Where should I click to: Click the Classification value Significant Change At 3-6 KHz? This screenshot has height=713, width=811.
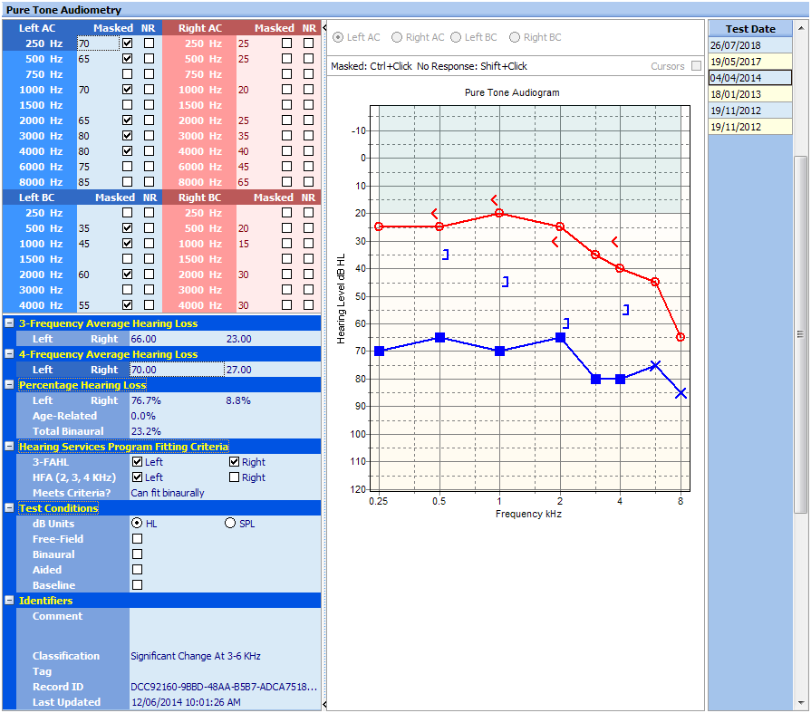[x=196, y=656]
